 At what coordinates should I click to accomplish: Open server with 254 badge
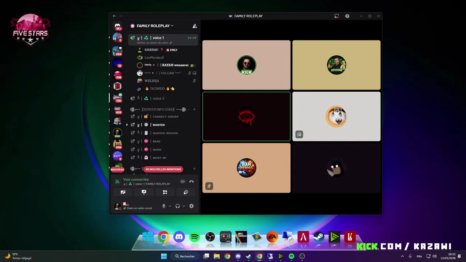click(x=118, y=51)
